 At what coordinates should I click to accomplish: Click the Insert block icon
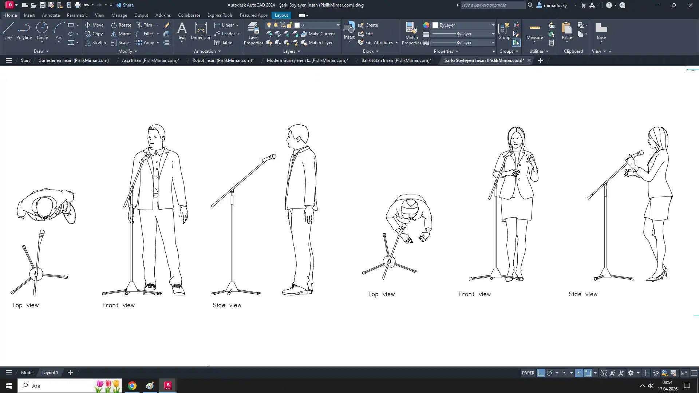click(x=349, y=28)
